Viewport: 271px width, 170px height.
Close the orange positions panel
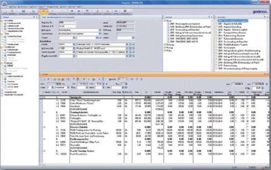pos(267,74)
